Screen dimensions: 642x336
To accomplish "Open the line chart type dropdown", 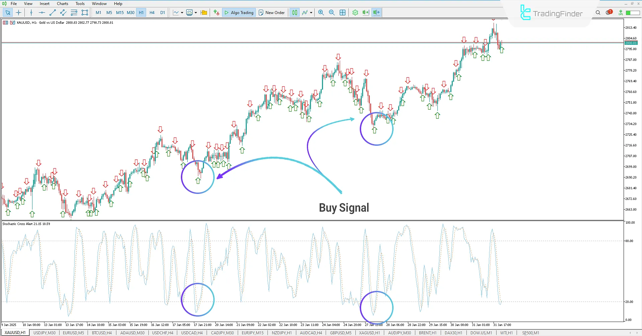I will point(182,12).
